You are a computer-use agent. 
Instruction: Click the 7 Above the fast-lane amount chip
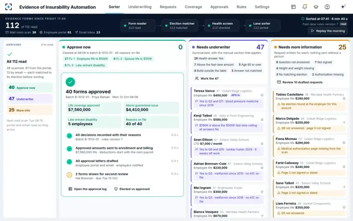(214, 65)
